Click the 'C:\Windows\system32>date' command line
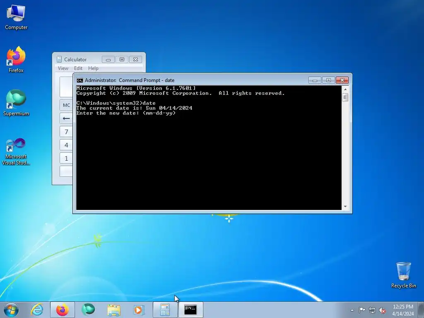The height and width of the screenshot is (318, 424). pyautogui.click(x=116, y=103)
